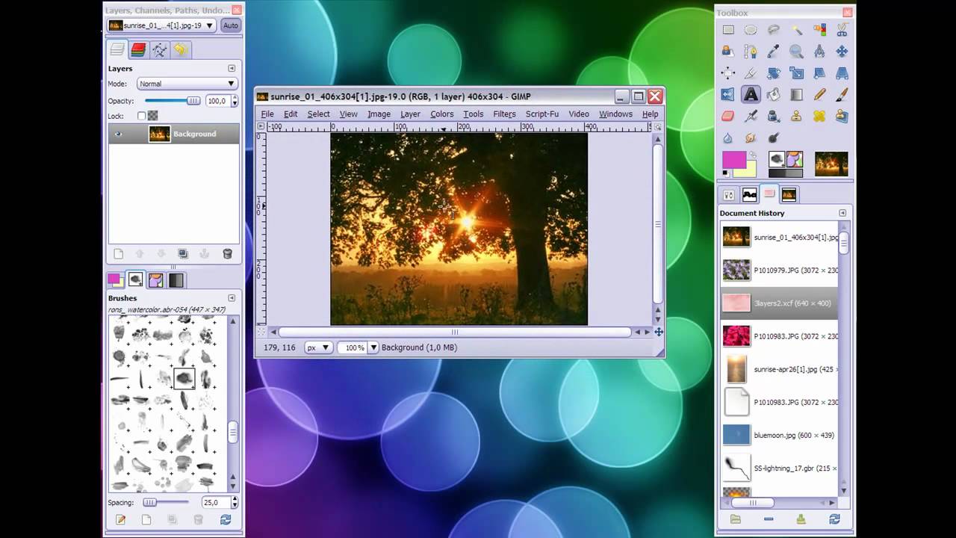Open the Layers panel configure-tab menu arrow
Image resolution: width=956 pixels, height=538 pixels.
[x=232, y=68]
